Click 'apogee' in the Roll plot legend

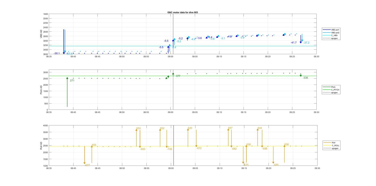pos(335,148)
